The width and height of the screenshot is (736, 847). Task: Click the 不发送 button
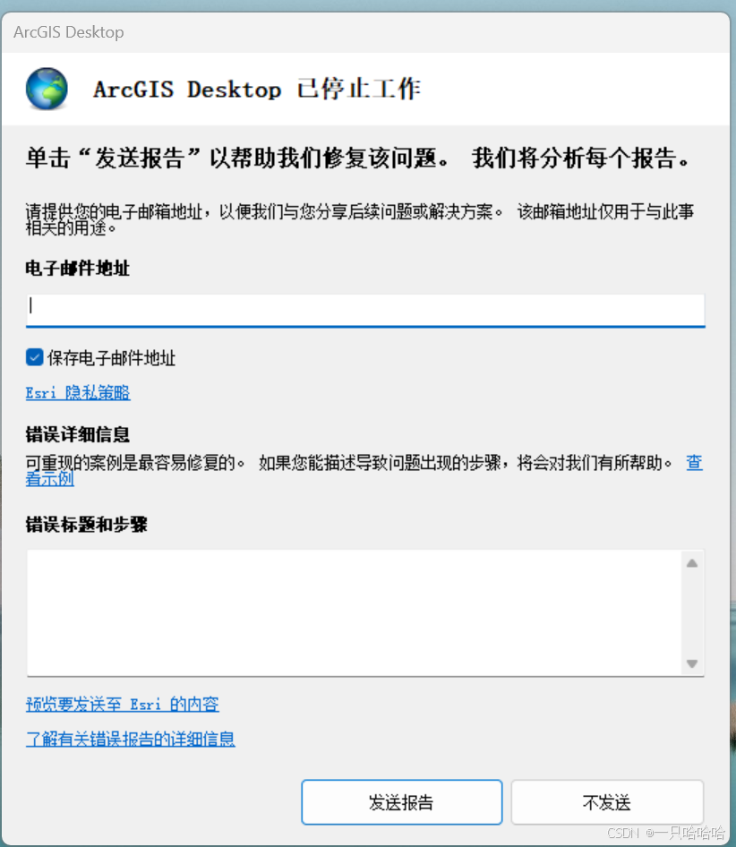tap(607, 802)
